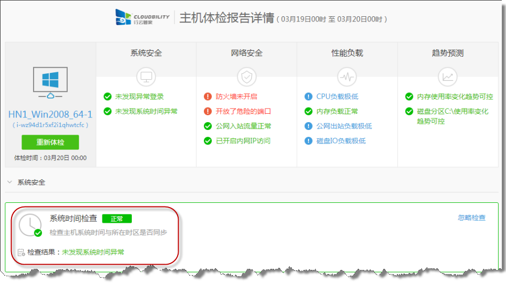
Task: Click the red warning icon beside 防火墙未开启
Action: (208, 96)
